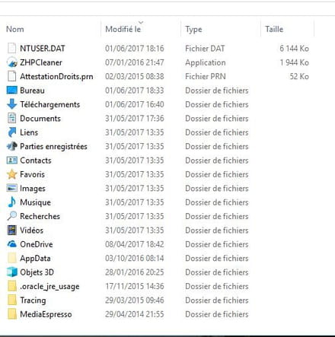Screen dimensions: 335x337
Task: Select the .oracle_jre_usage folder
Action: [49, 286]
